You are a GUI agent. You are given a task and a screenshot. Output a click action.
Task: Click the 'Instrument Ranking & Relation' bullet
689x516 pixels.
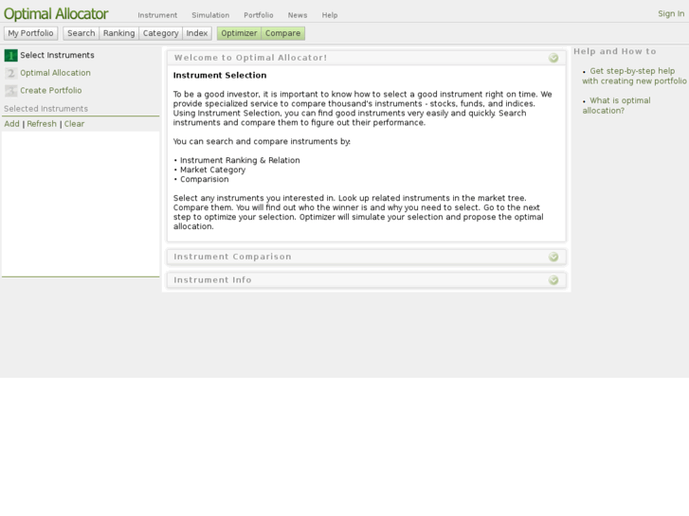[x=240, y=160]
